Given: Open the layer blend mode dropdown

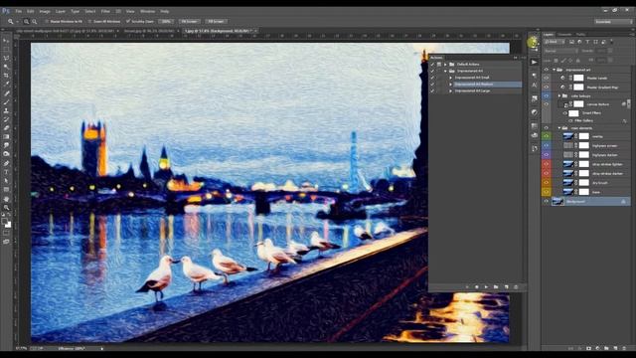Looking at the screenshot, I should [x=560, y=51].
